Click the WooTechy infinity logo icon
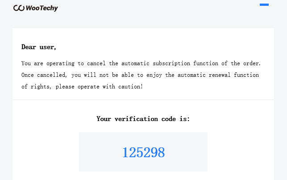 pyautogui.click(x=19, y=8)
